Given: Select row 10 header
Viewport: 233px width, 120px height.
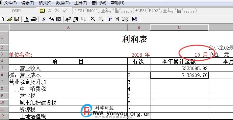Looking at the screenshot, I should coord(4,102).
